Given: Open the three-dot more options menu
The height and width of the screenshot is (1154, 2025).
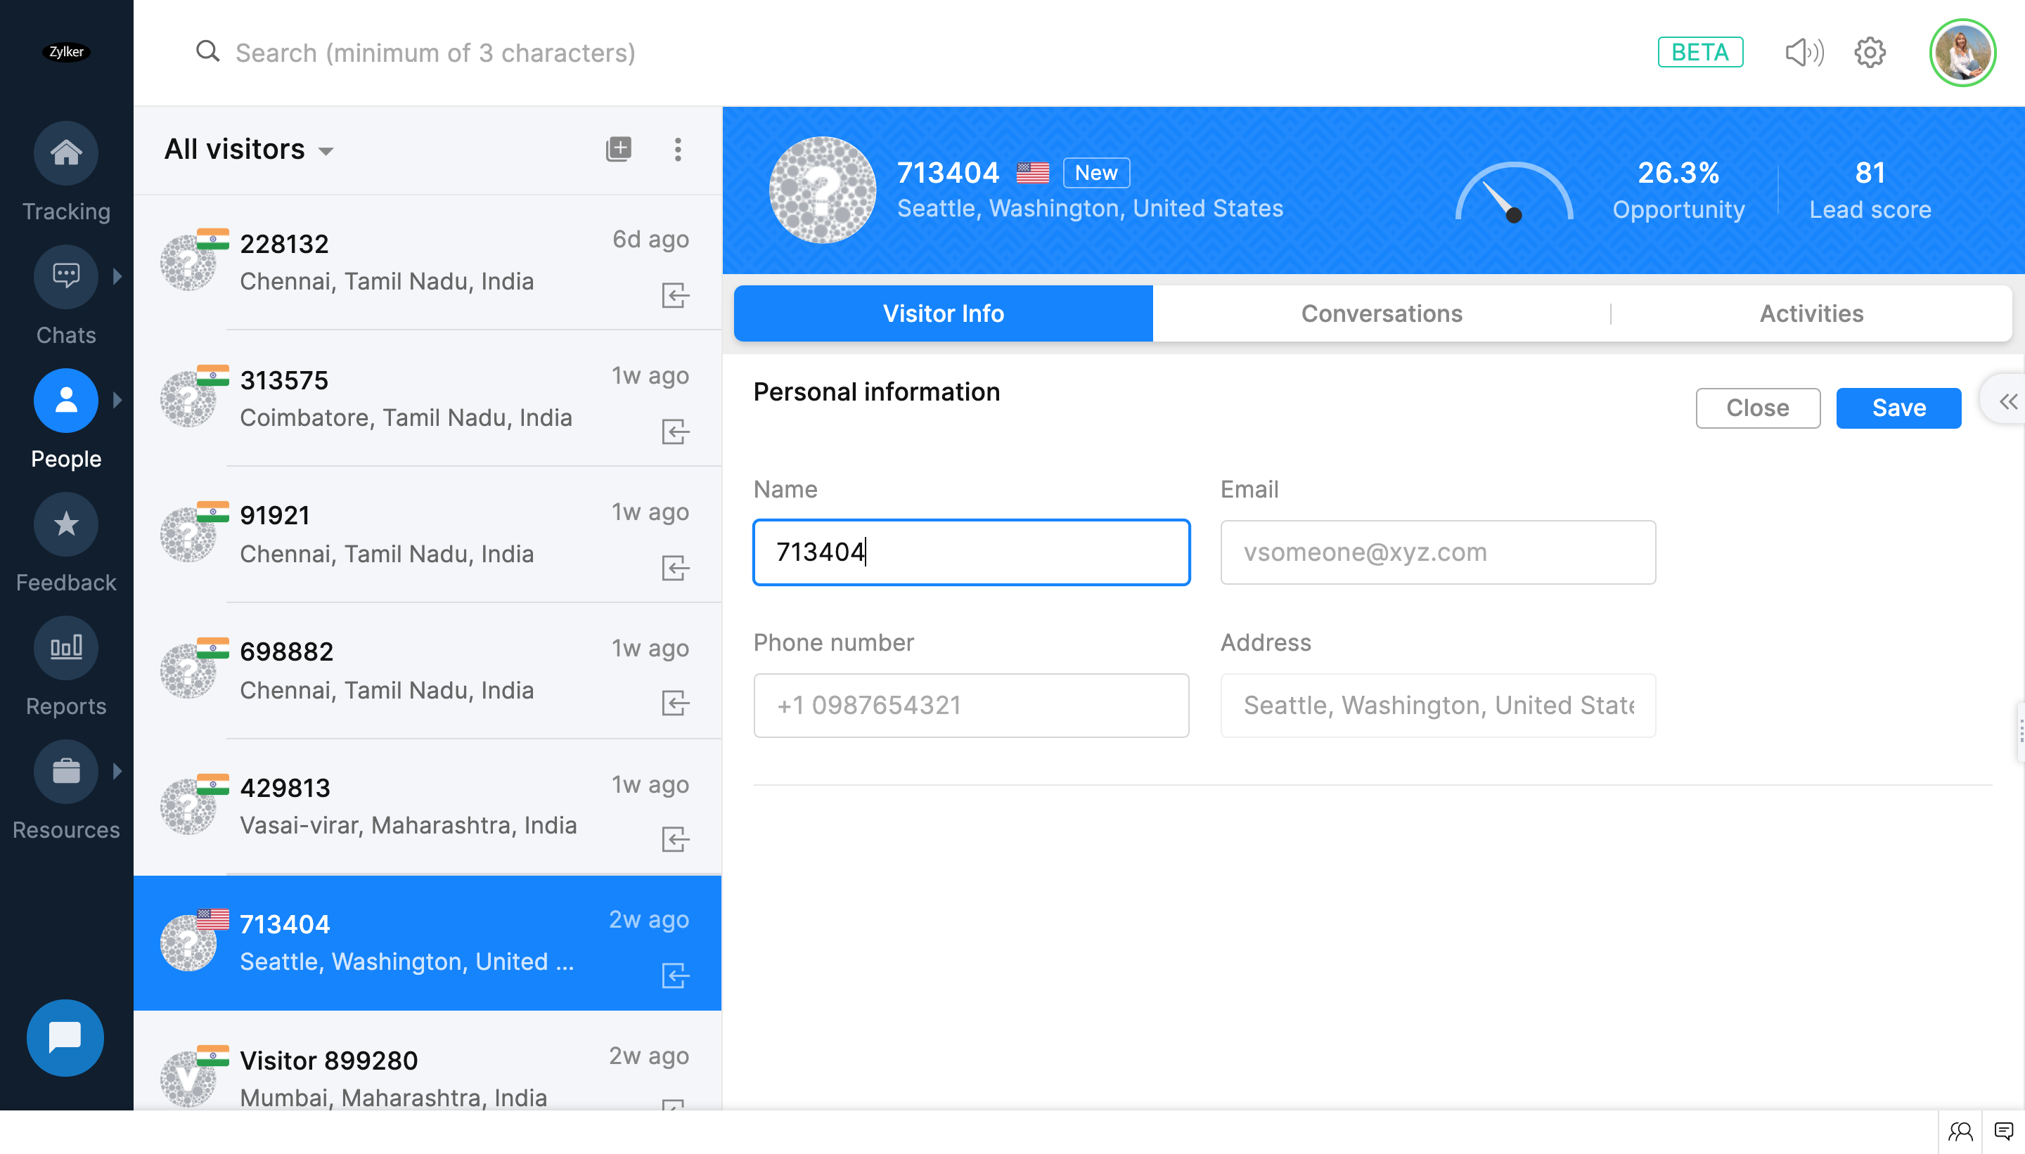Looking at the screenshot, I should click(x=677, y=149).
